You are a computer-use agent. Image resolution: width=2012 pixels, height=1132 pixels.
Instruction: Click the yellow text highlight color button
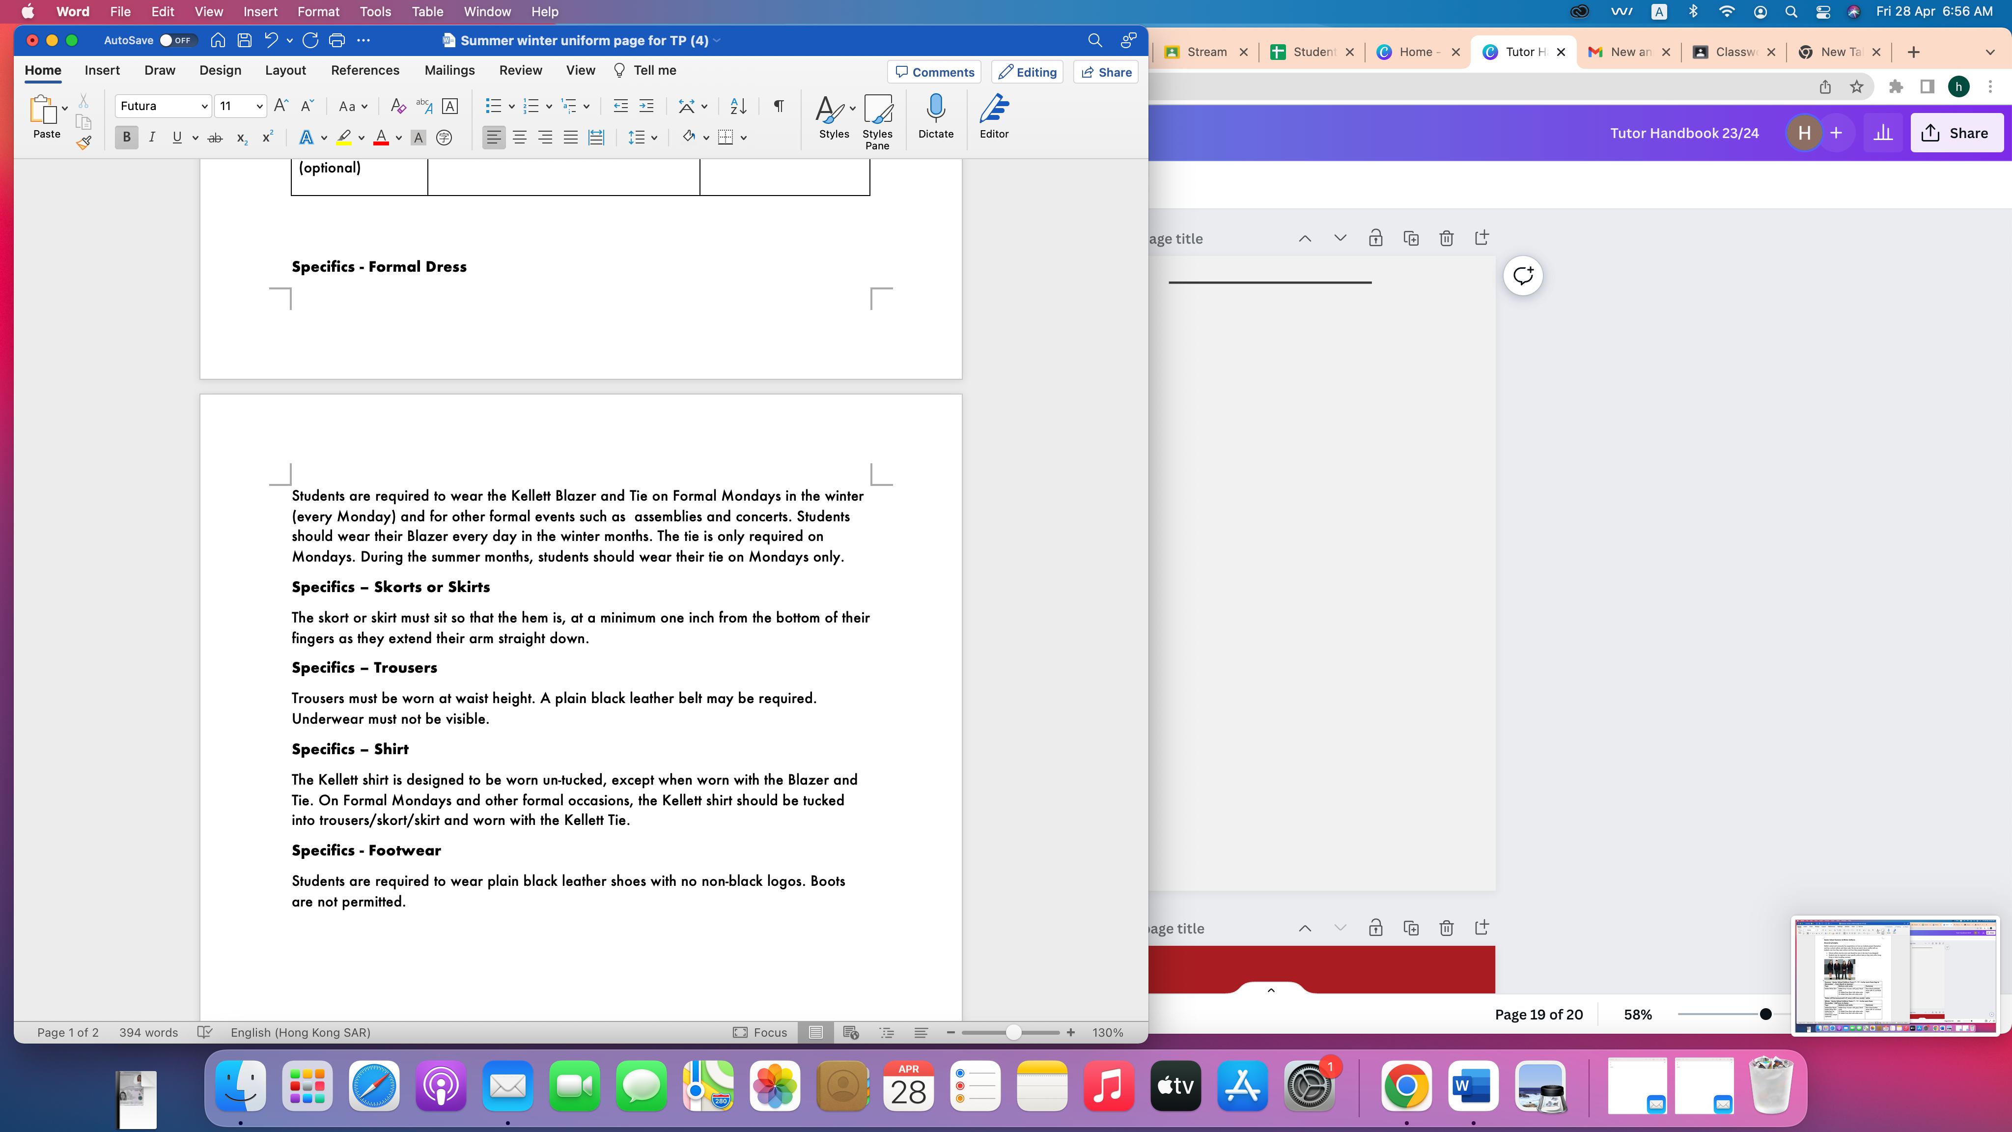pos(344,138)
